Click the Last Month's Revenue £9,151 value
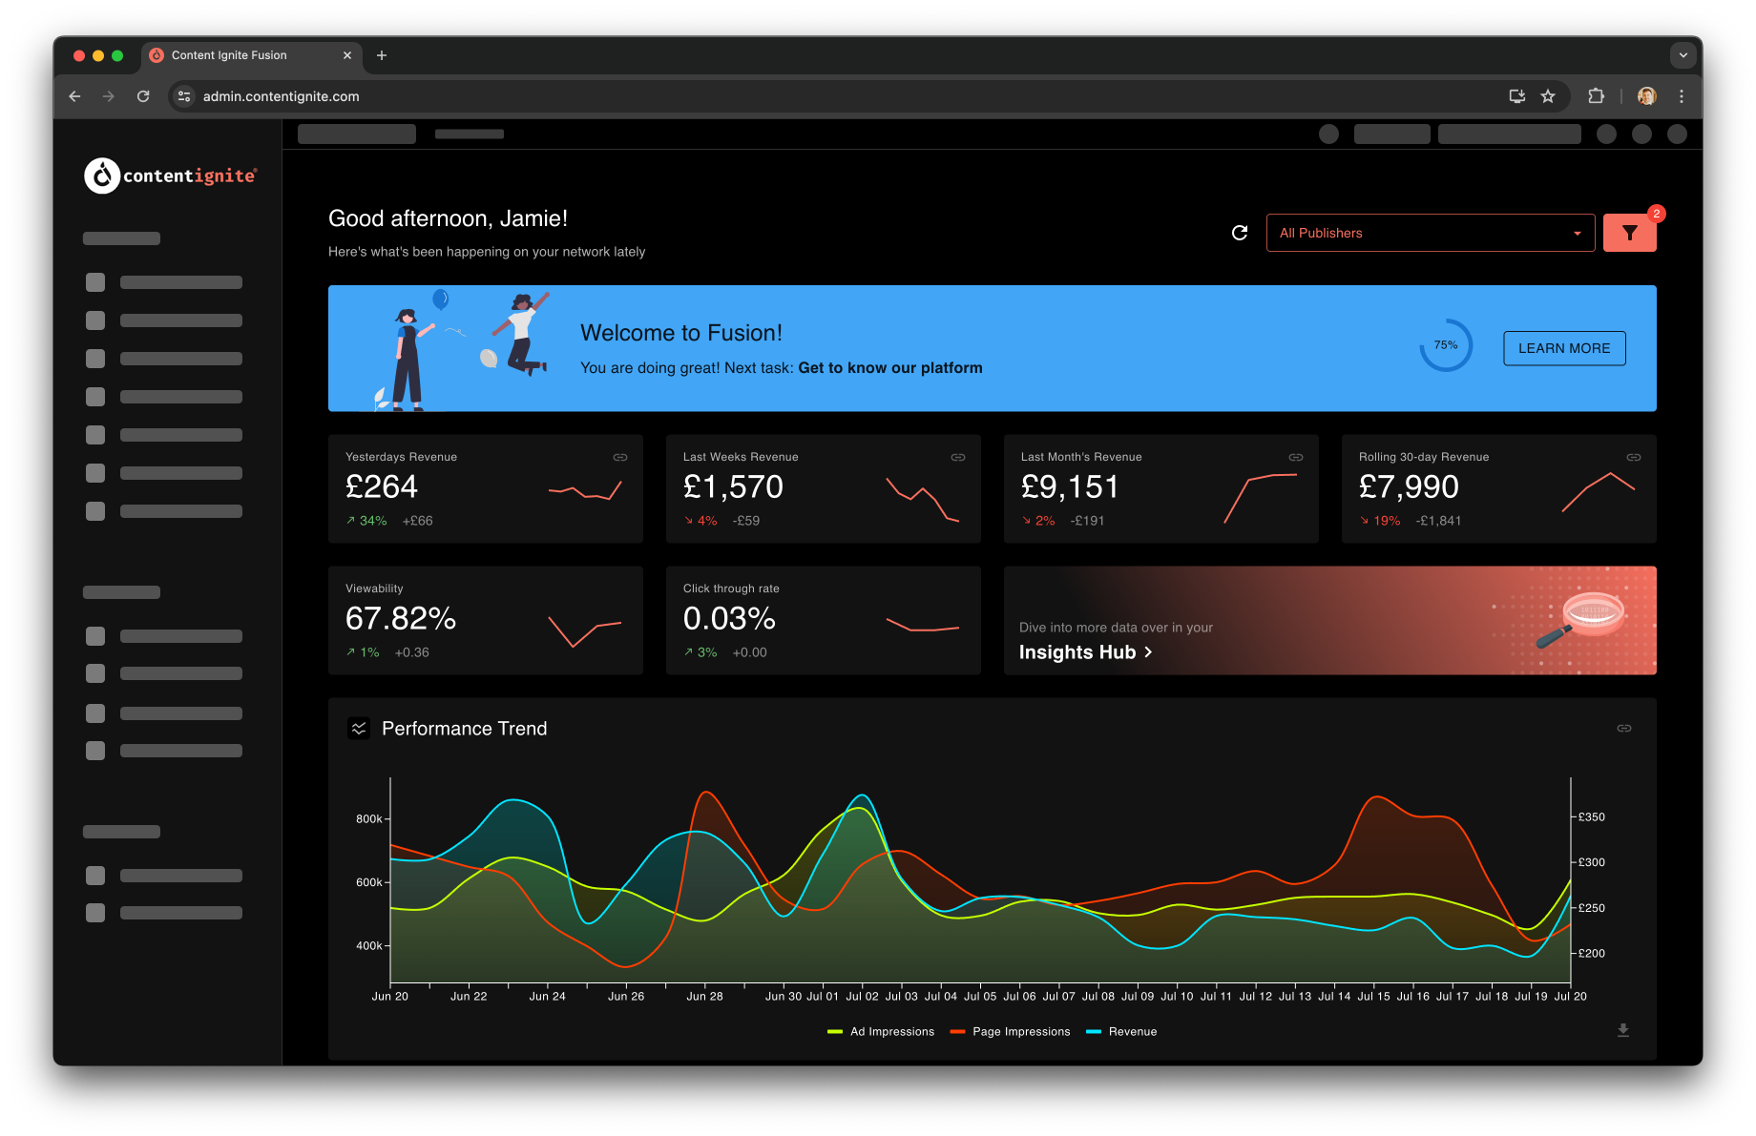Image resolution: width=1756 pixels, height=1136 pixels. click(x=1070, y=487)
